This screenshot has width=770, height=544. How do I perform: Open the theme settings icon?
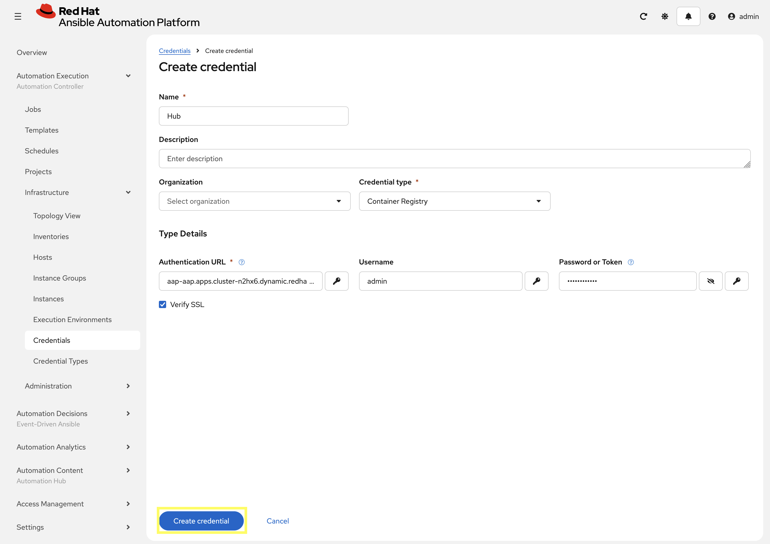[665, 16]
